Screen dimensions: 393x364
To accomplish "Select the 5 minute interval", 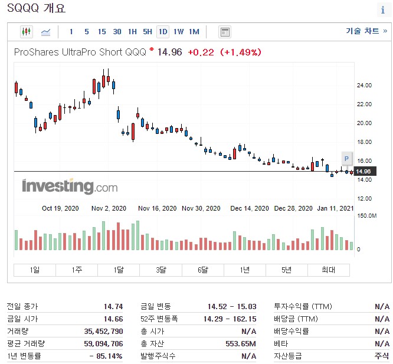I will click(87, 32).
